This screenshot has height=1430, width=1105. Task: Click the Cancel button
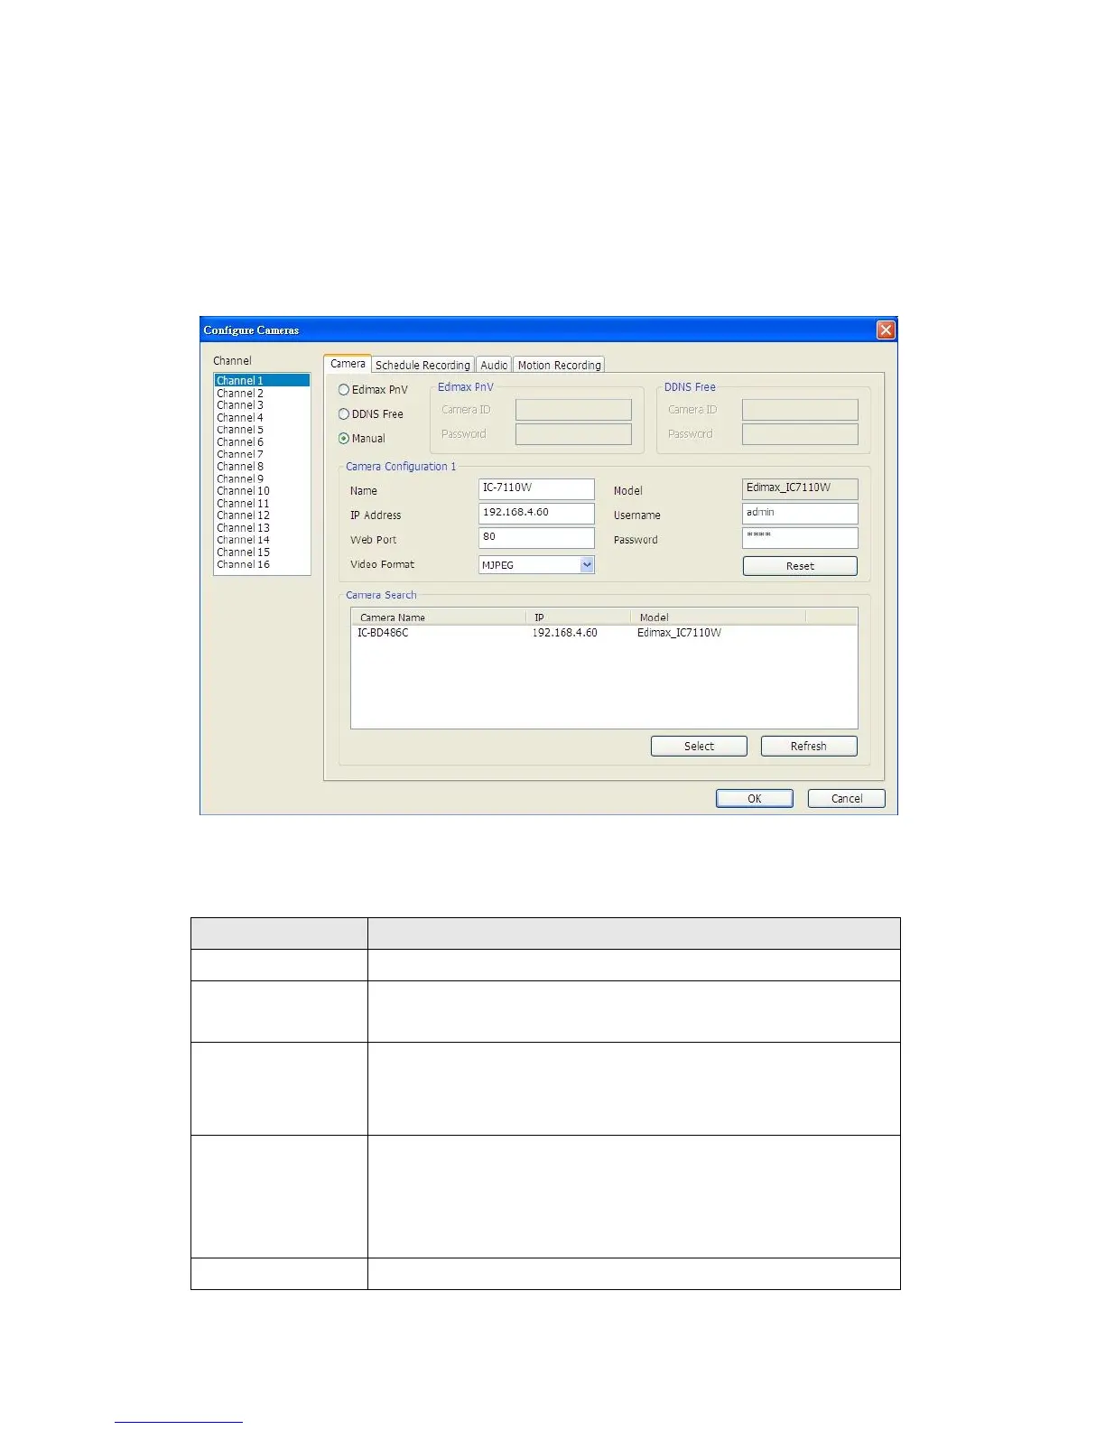pyautogui.click(x=847, y=799)
